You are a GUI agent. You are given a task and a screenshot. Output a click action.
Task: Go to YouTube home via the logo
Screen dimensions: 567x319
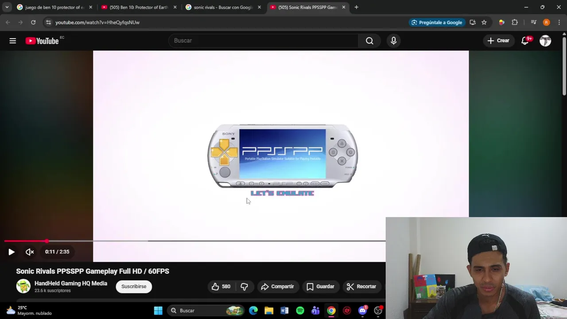point(42,41)
